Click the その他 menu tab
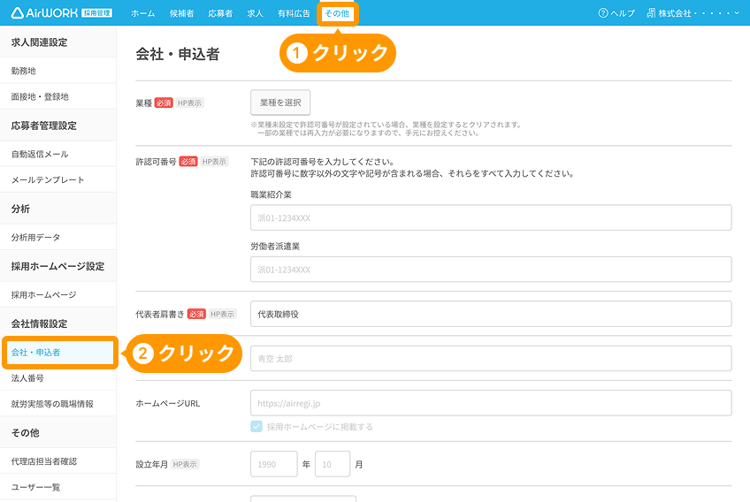Viewport: 750px width, 502px height. click(x=337, y=13)
